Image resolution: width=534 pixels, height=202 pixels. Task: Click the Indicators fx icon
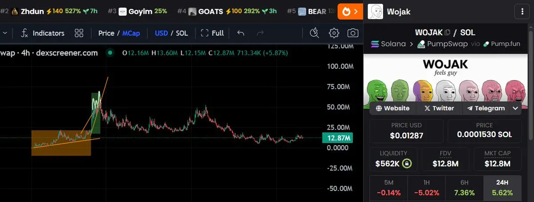(24, 33)
